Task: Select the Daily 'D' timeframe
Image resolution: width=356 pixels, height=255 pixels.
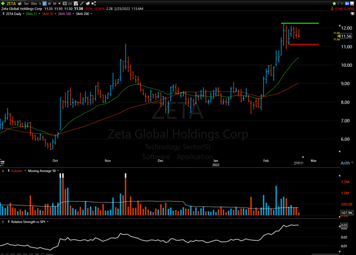Action: click(45, 3)
